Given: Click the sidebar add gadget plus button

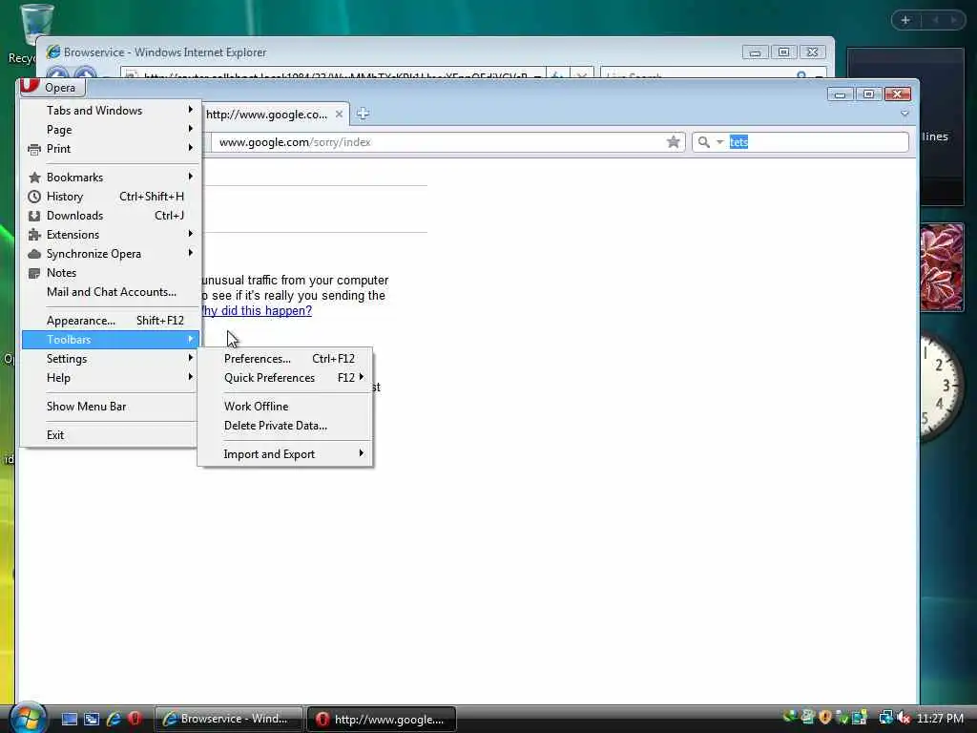Looking at the screenshot, I should coord(905,20).
